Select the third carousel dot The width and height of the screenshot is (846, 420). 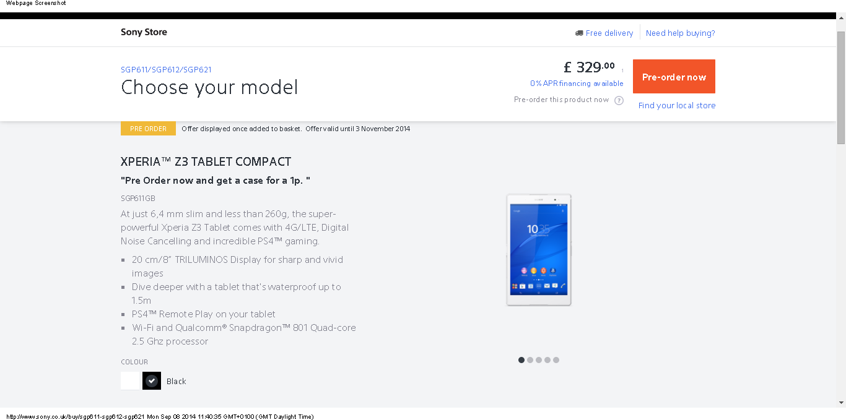coord(539,360)
